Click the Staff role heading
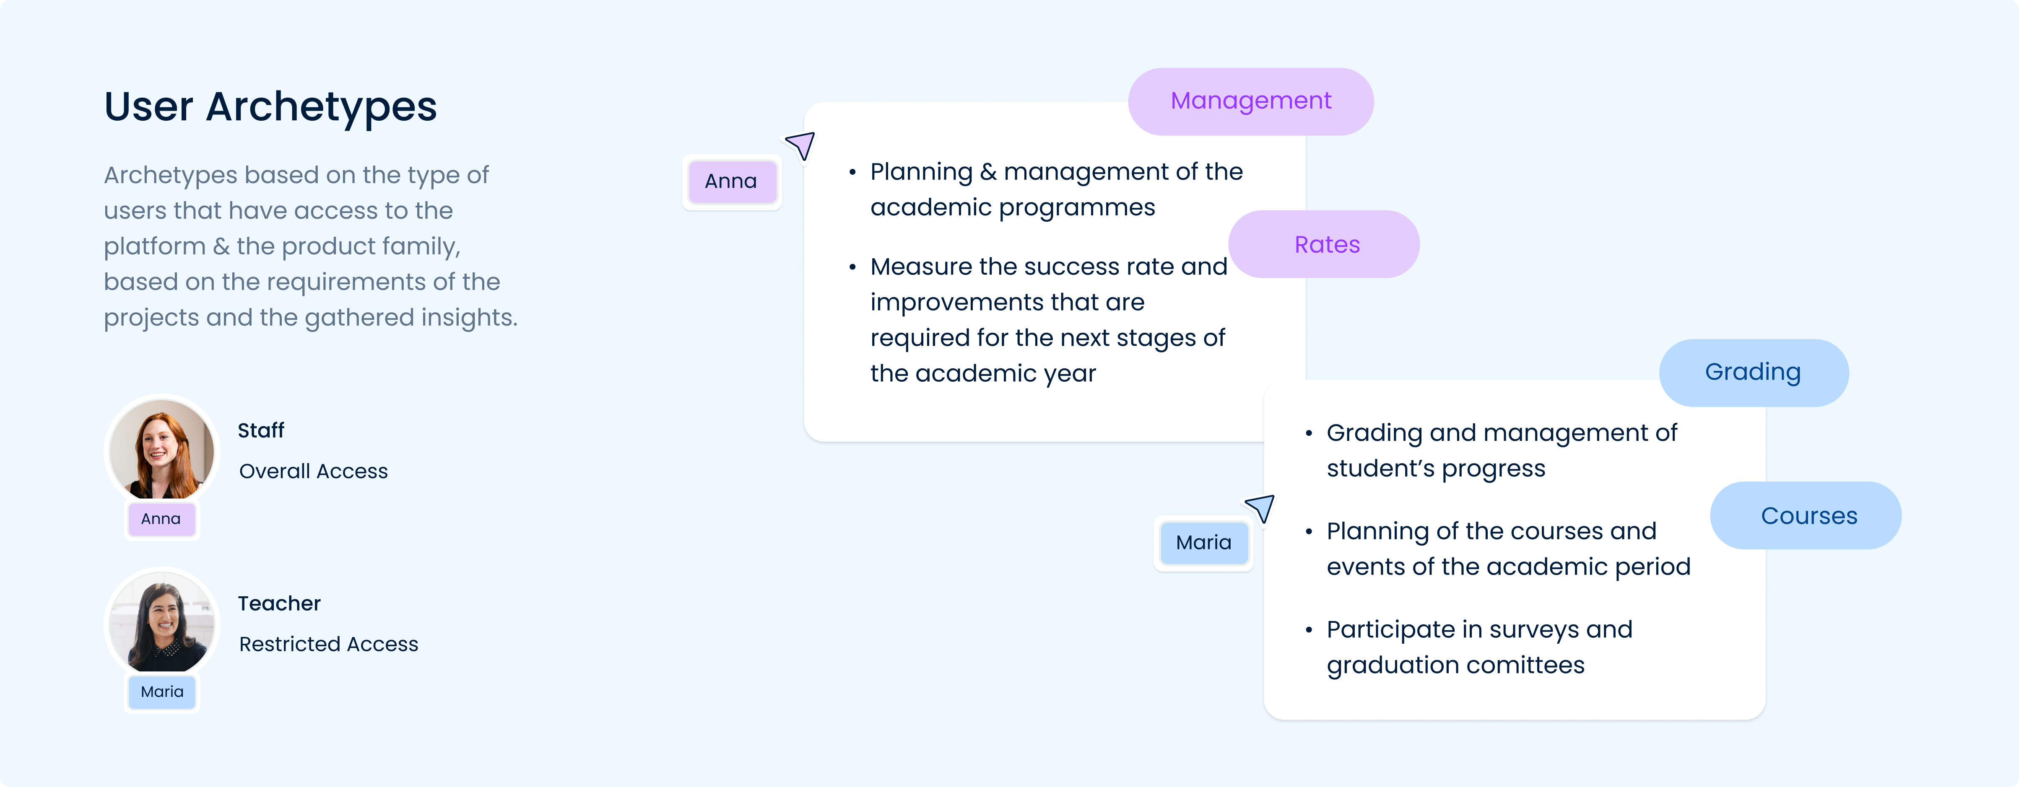 pyautogui.click(x=261, y=431)
